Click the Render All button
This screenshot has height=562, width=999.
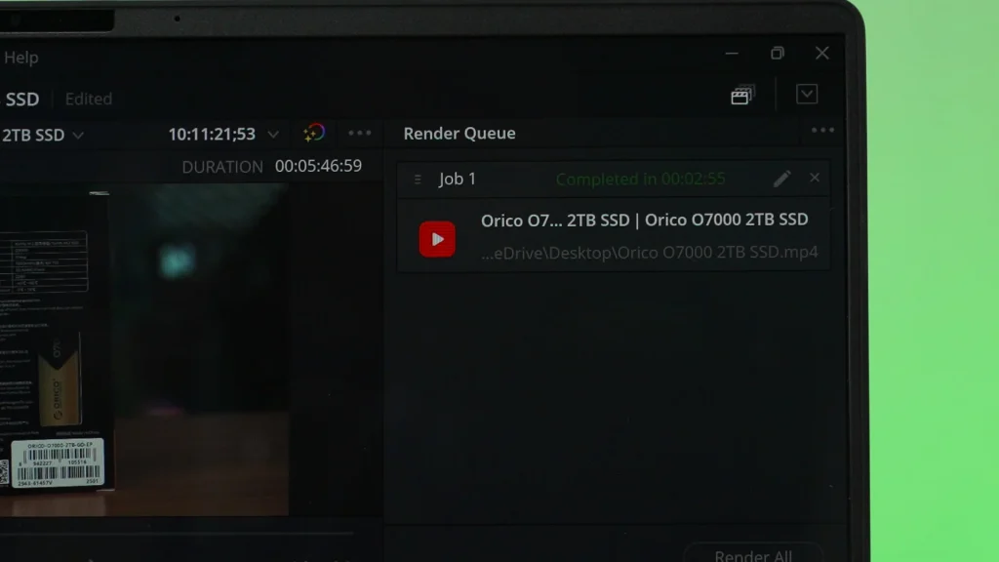pyautogui.click(x=753, y=554)
